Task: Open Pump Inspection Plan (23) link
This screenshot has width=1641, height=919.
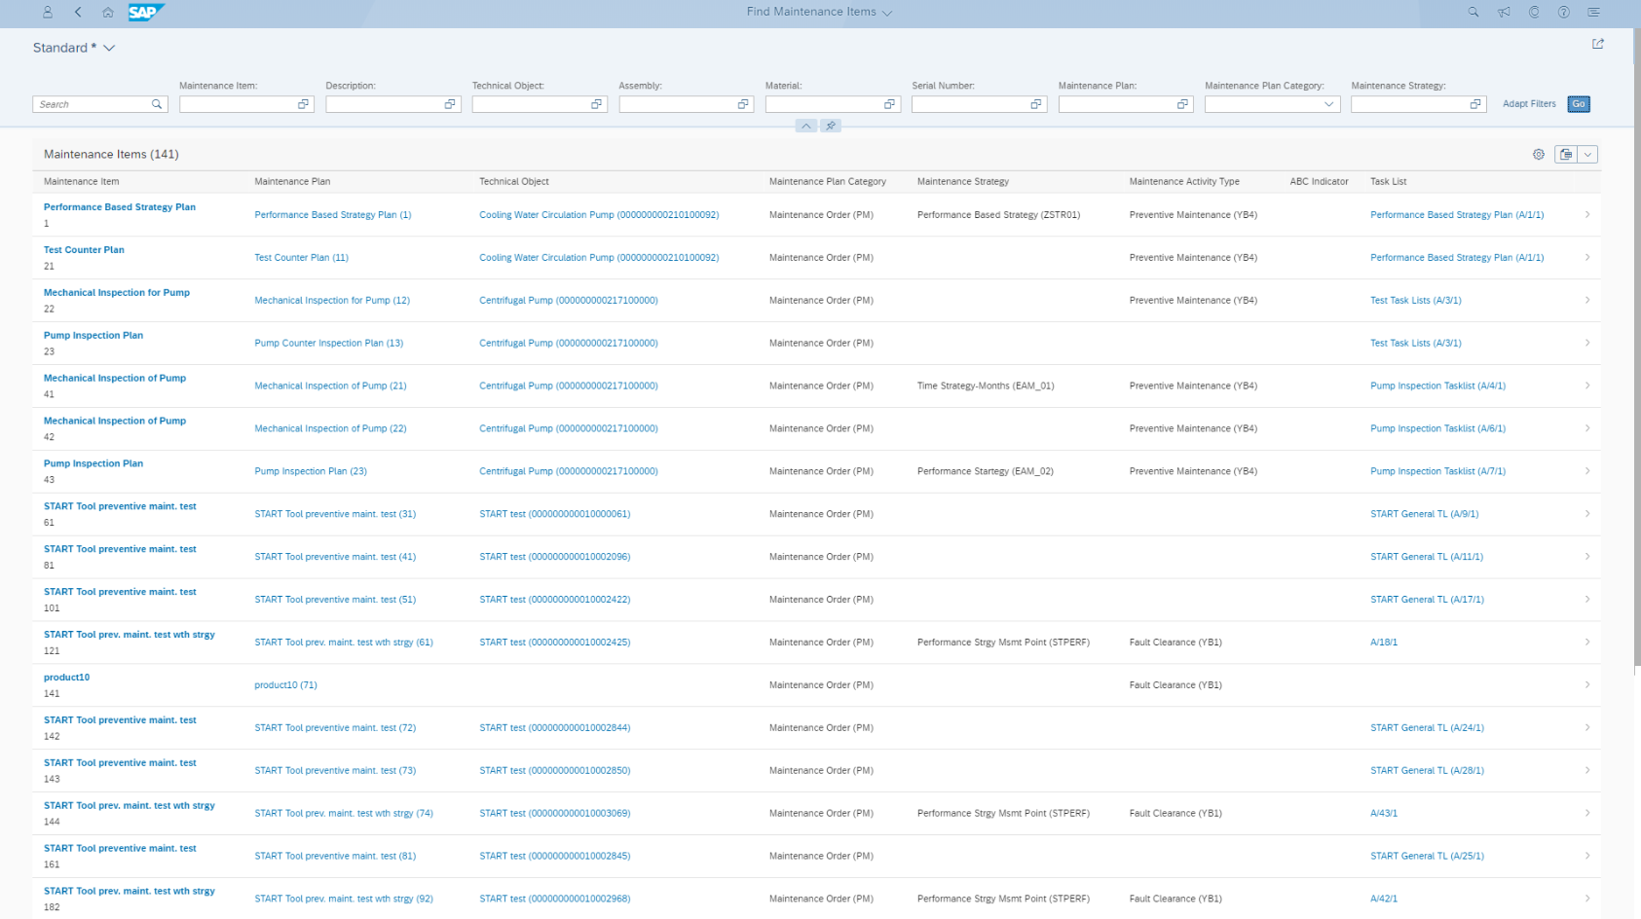Action: pos(311,471)
